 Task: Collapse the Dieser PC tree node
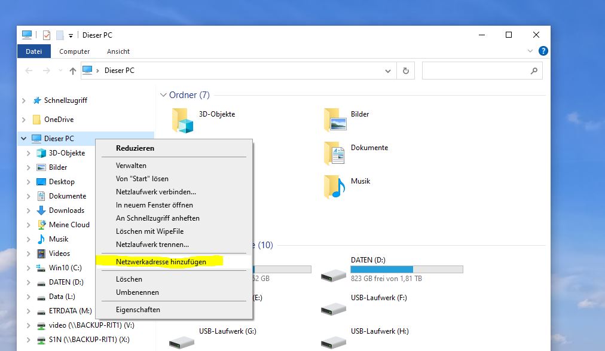[x=23, y=139]
